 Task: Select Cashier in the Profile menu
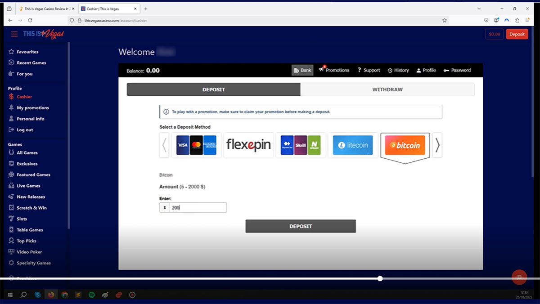click(x=24, y=97)
